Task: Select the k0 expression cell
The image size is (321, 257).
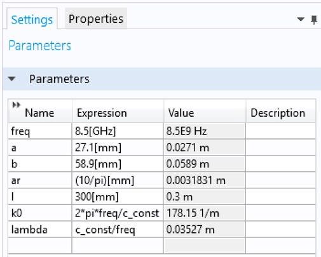Action: point(118,213)
